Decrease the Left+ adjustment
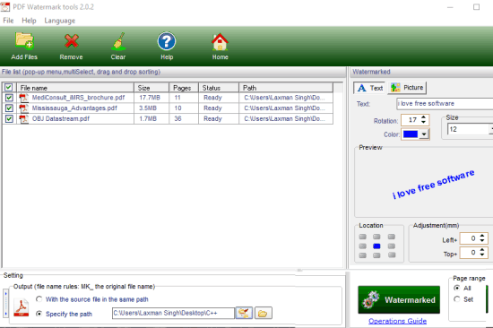The image size is (493, 328). (482, 240)
